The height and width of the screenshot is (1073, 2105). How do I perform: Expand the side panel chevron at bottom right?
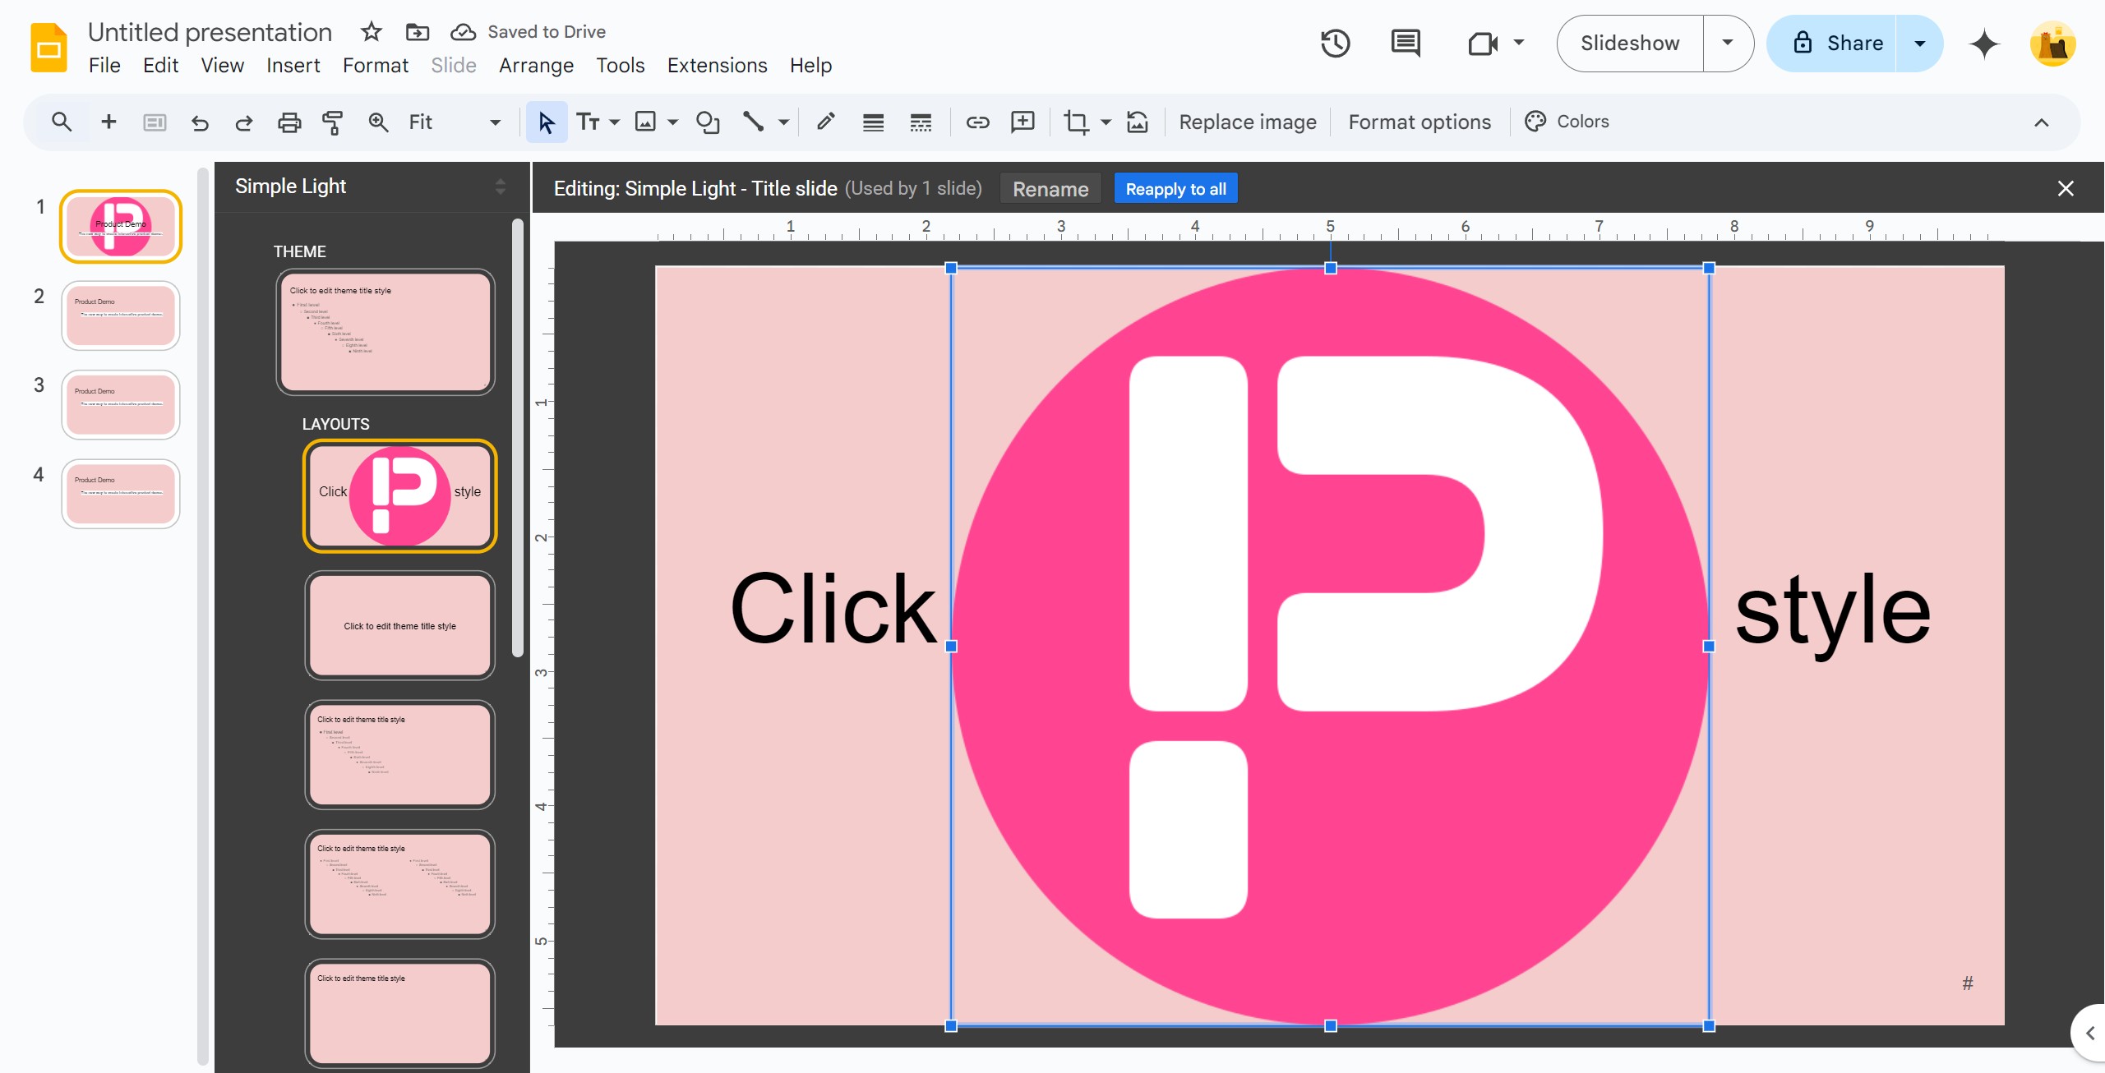[2089, 1033]
